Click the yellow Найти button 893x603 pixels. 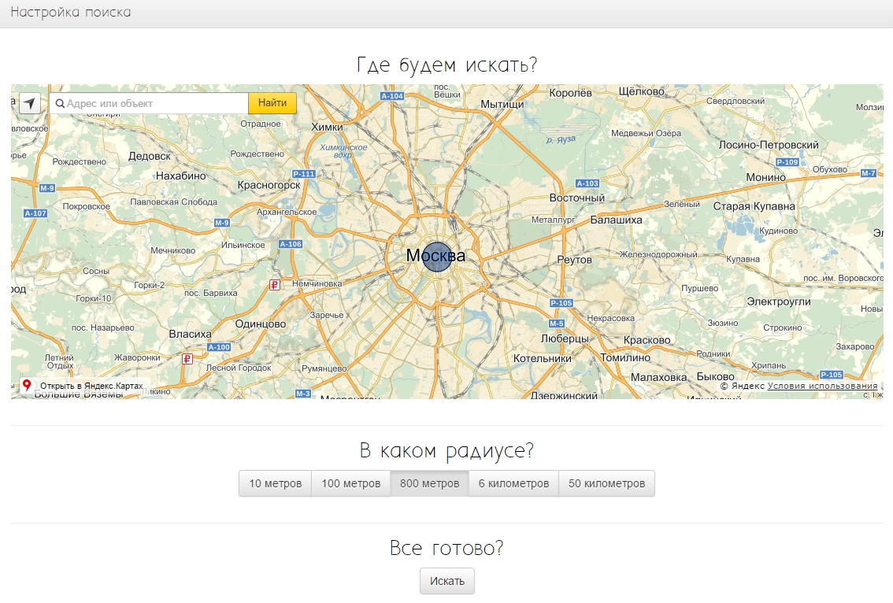[x=272, y=103]
